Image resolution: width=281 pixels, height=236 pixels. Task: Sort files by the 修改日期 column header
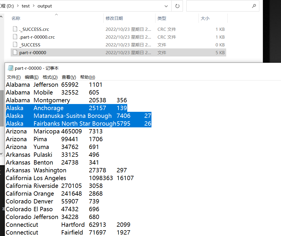click(114, 18)
